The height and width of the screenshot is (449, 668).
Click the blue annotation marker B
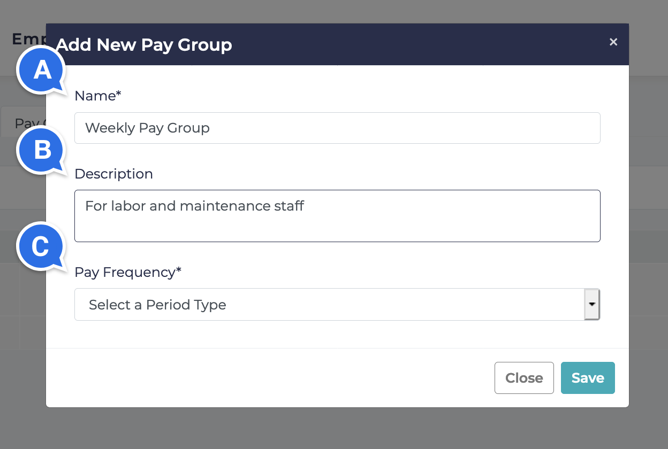(41, 150)
